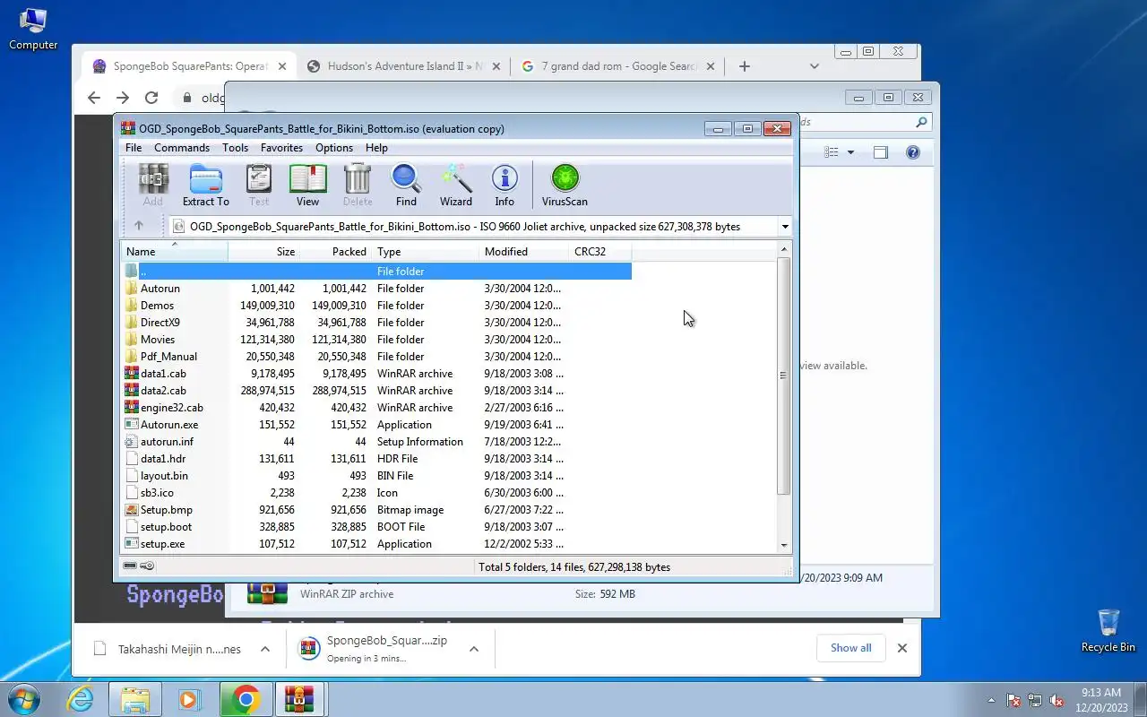This screenshot has height=717, width=1147.
Task: Reload the Chrome page
Action: 151,98
